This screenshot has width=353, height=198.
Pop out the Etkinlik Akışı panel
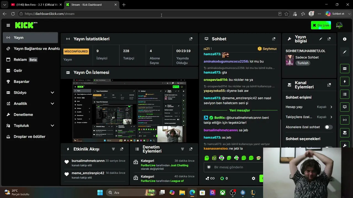point(122,149)
